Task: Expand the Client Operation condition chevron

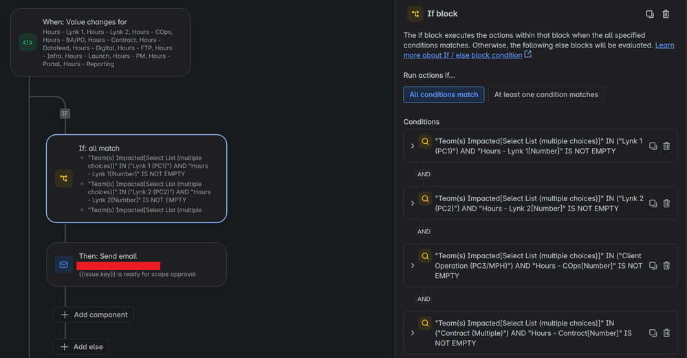Action: point(413,266)
